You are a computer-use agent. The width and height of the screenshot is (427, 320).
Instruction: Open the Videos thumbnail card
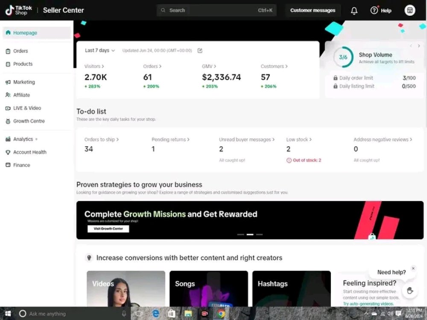click(x=126, y=288)
